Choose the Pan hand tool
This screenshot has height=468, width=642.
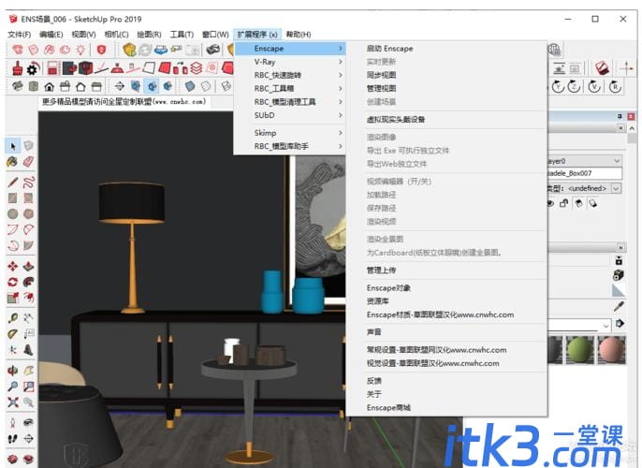[28, 371]
